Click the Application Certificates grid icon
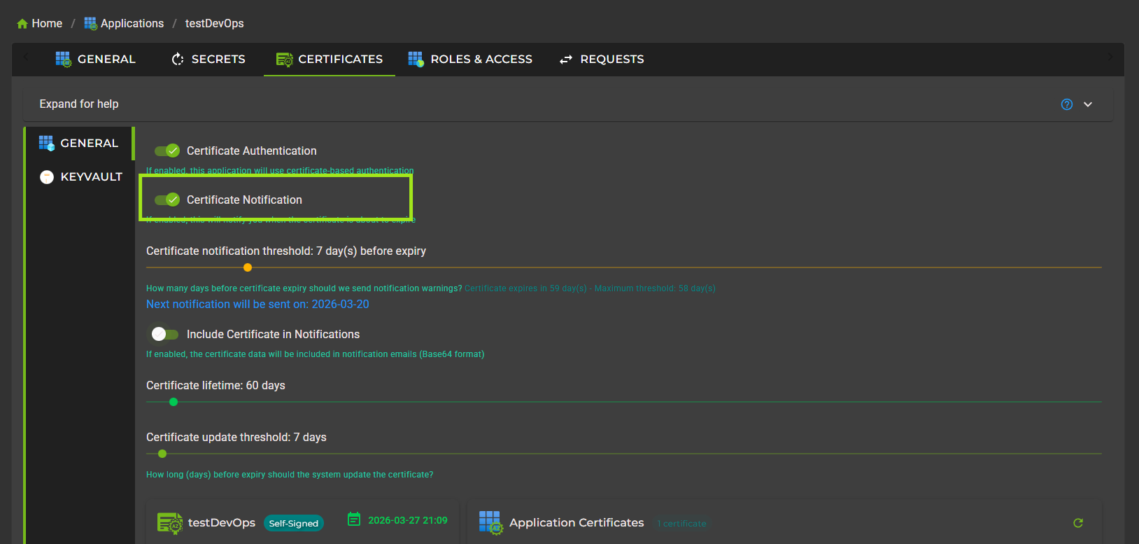Viewport: 1139px width, 544px height. click(491, 523)
